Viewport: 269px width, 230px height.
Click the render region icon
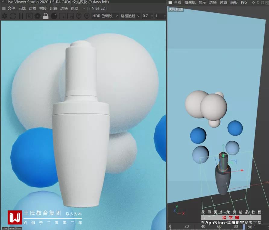[x=62, y=16]
